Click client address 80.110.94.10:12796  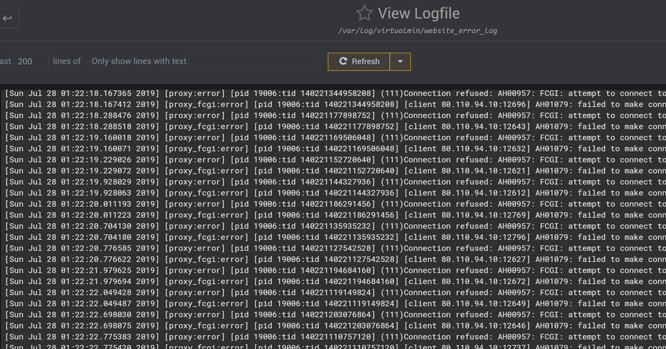pyautogui.click(x=484, y=237)
